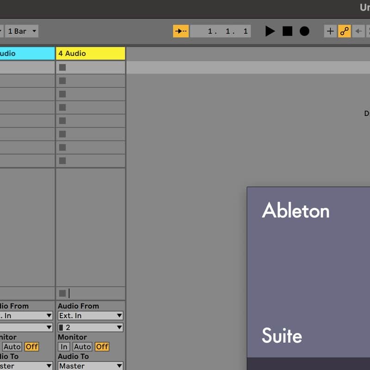This screenshot has width=370, height=370.
Task: Click the global Record button
Action: tap(304, 31)
